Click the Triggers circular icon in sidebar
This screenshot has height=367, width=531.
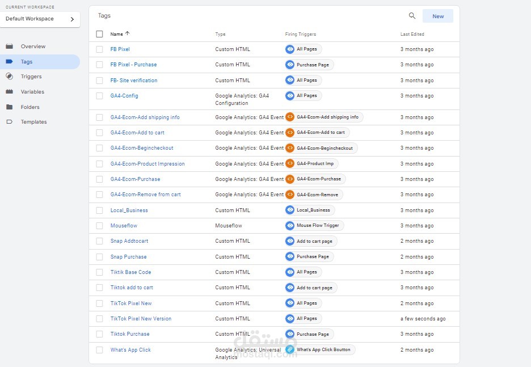pyautogui.click(x=10, y=77)
